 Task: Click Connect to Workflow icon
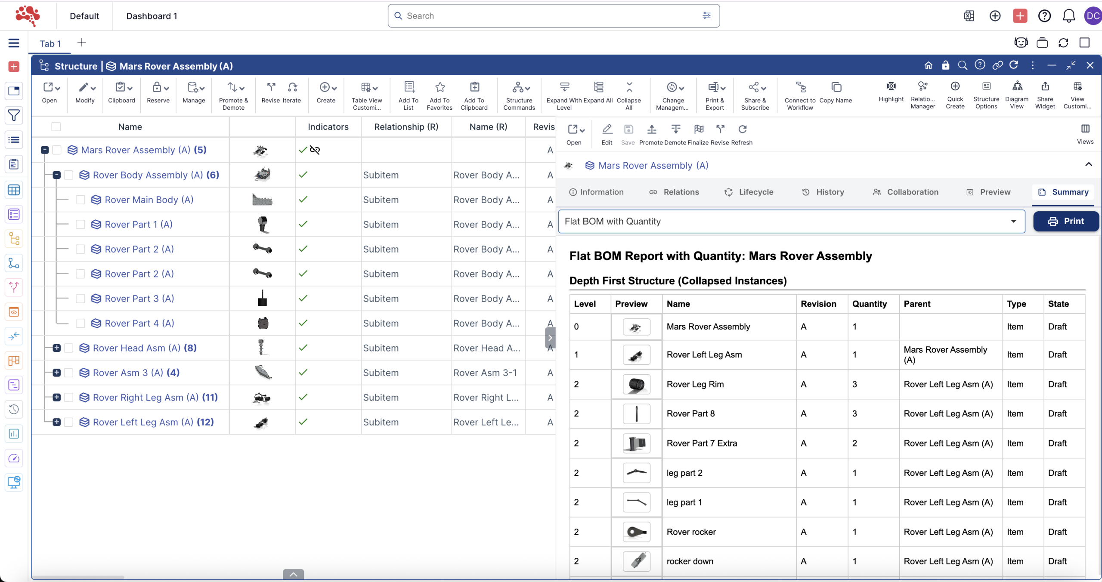point(800,87)
